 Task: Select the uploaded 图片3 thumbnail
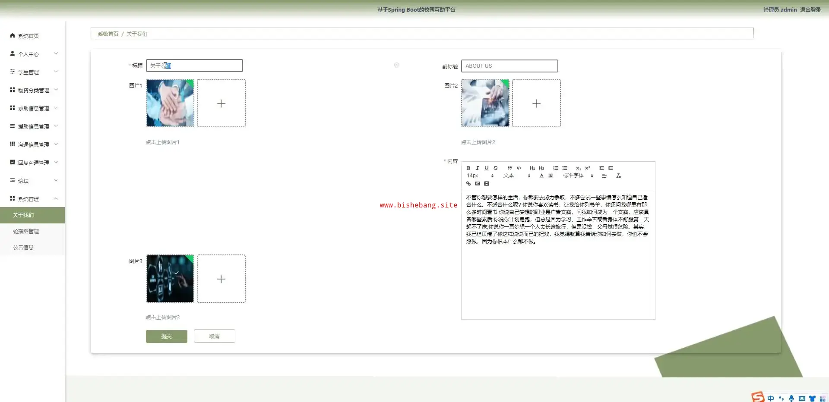point(170,279)
